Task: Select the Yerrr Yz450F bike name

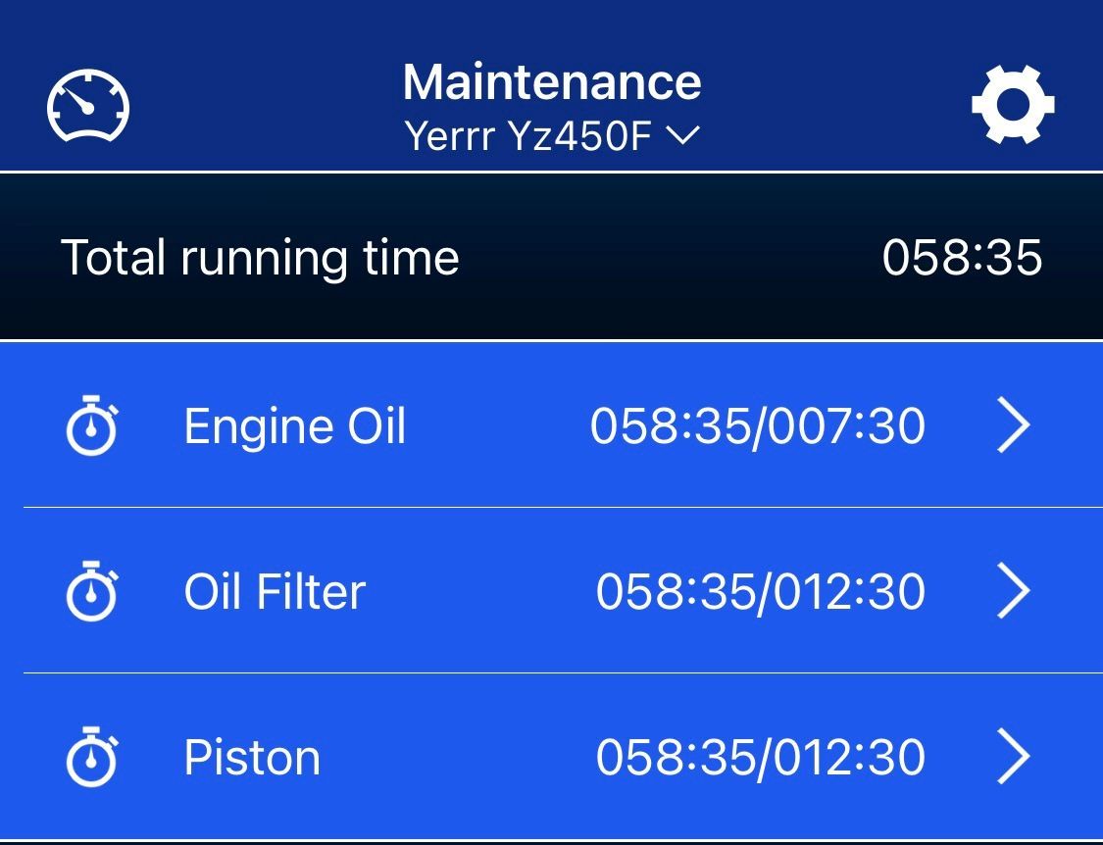Action: [x=527, y=136]
